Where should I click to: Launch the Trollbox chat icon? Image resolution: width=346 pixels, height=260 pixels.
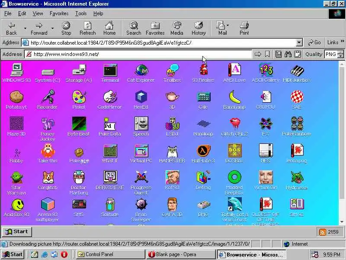pos(172,73)
